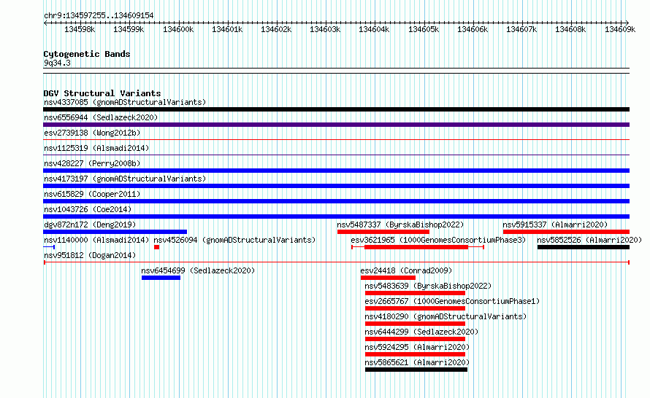Click the 134604k ruler tick label

tap(374, 29)
